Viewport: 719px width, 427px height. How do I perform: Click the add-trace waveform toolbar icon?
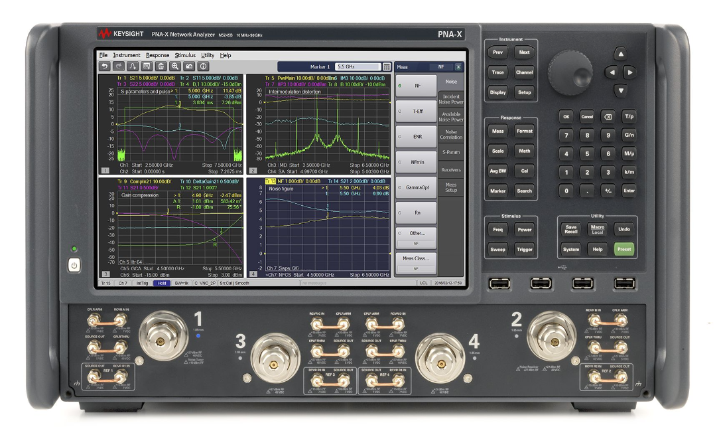tap(133, 66)
